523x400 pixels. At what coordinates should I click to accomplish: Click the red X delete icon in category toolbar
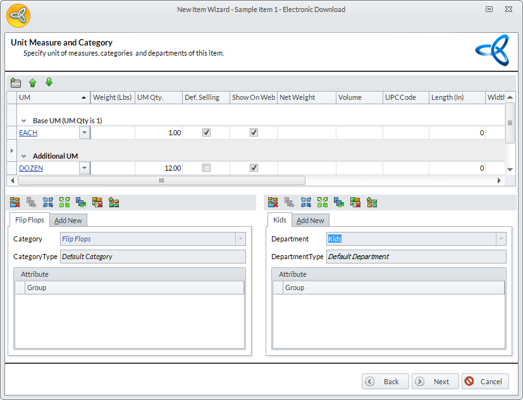coord(15,202)
